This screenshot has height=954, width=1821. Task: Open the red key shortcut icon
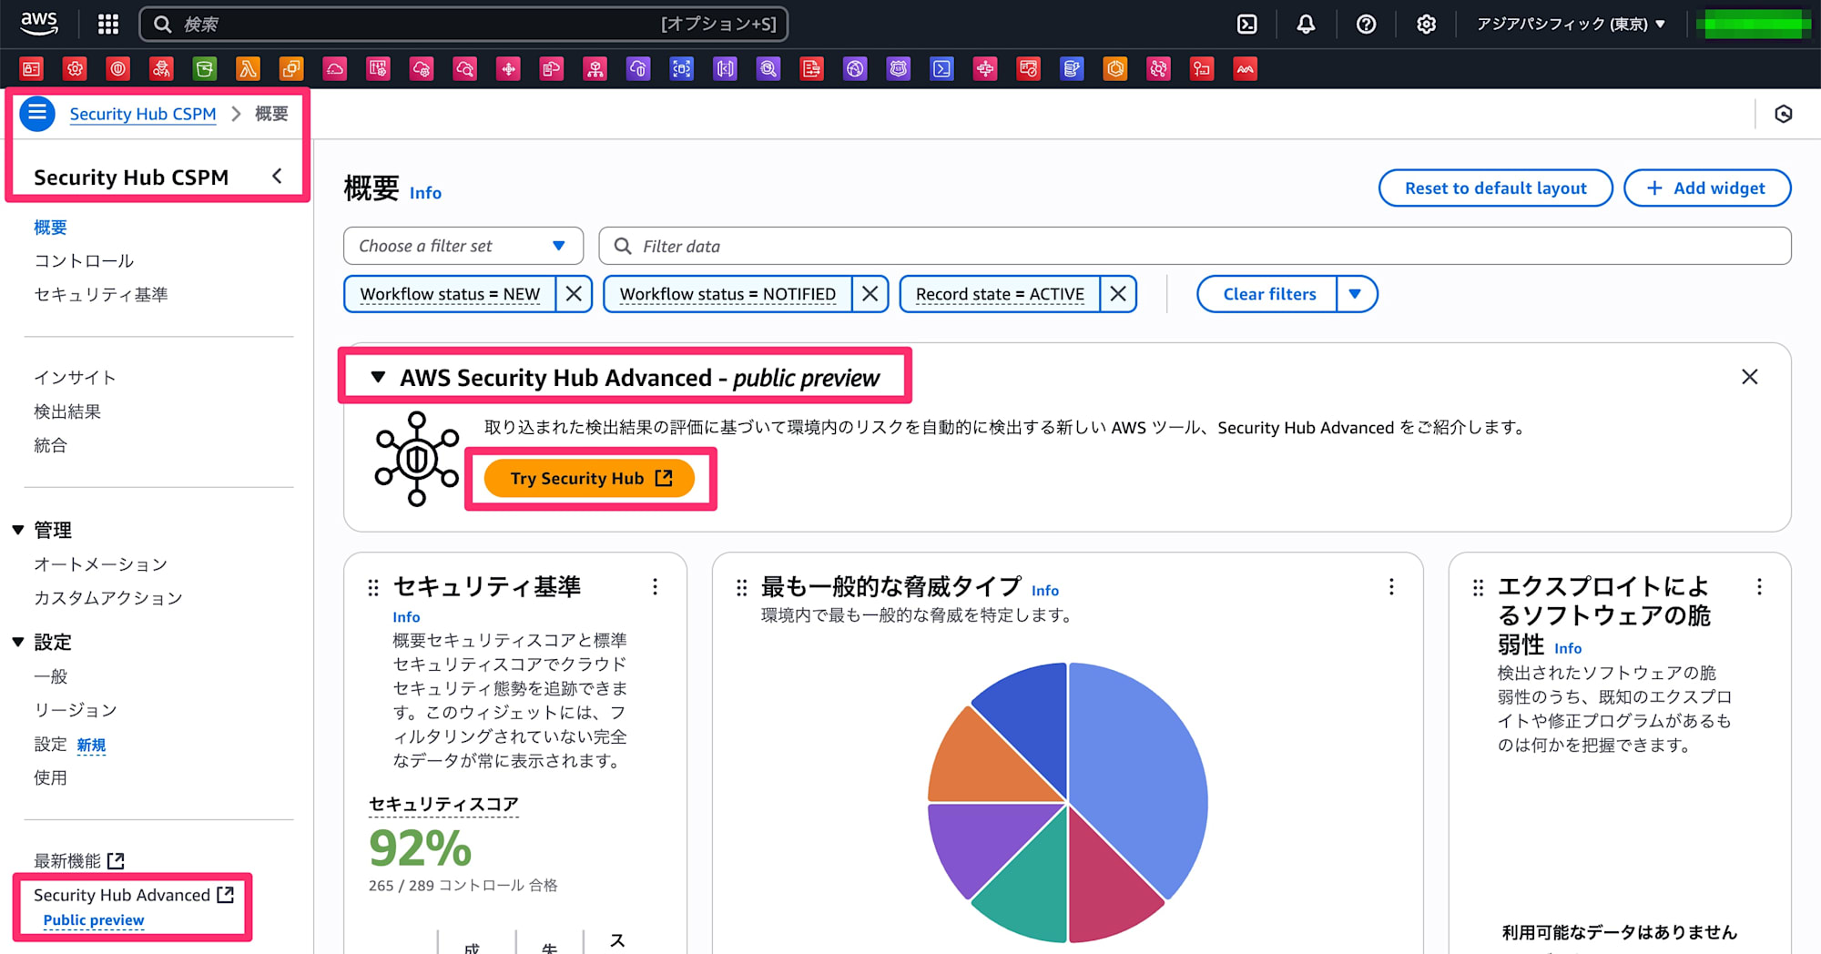point(1202,68)
